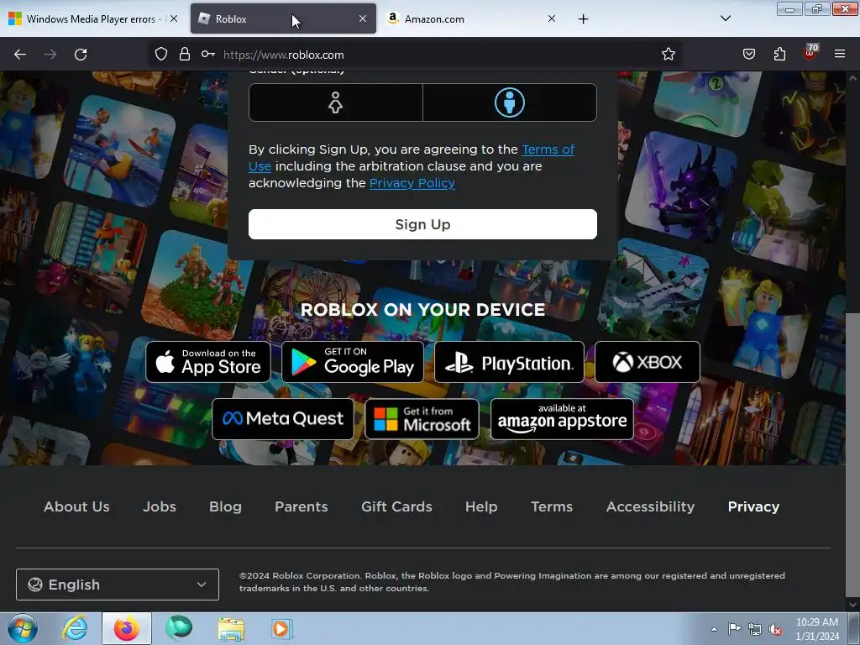860x645 pixels.
Task: Open Accessibility footer link
Action: [651, 506]
